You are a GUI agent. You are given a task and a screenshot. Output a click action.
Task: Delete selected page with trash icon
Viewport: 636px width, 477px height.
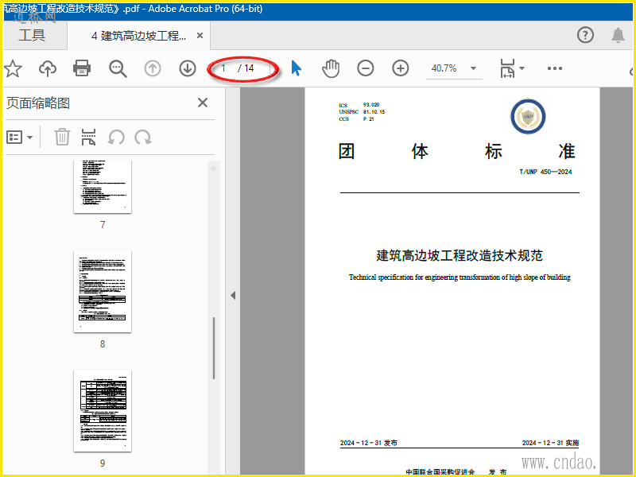click(x=62, y=137)
